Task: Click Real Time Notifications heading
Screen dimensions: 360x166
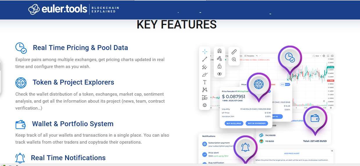Action: (68, 158)
